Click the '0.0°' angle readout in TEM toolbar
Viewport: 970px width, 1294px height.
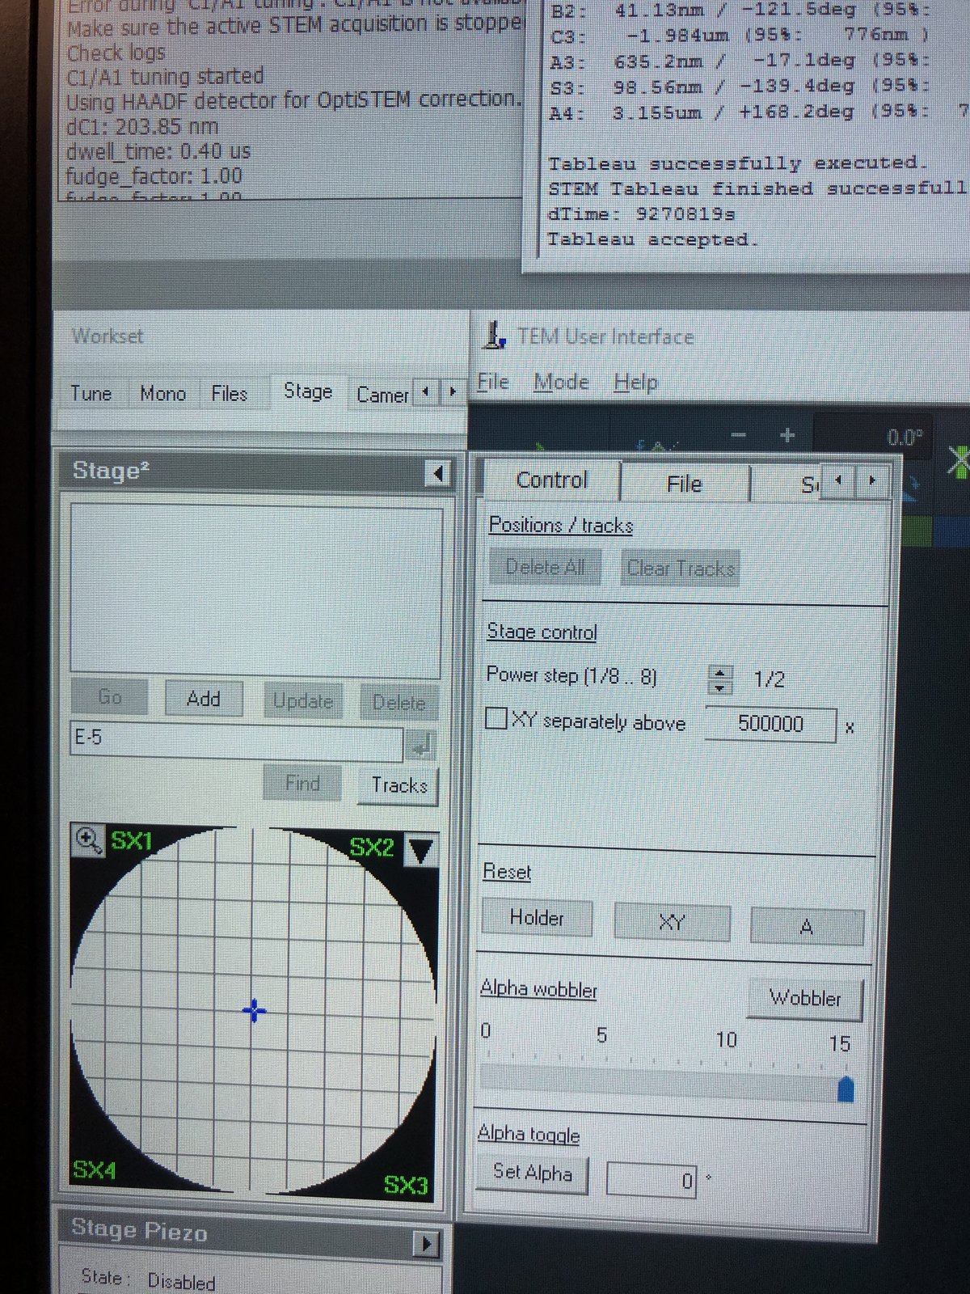tap(905, 438)
